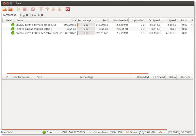Screen dimensions: 196x136
Task: Click the Up arrow icon in the status bar
Action: [x=160, y=132]
